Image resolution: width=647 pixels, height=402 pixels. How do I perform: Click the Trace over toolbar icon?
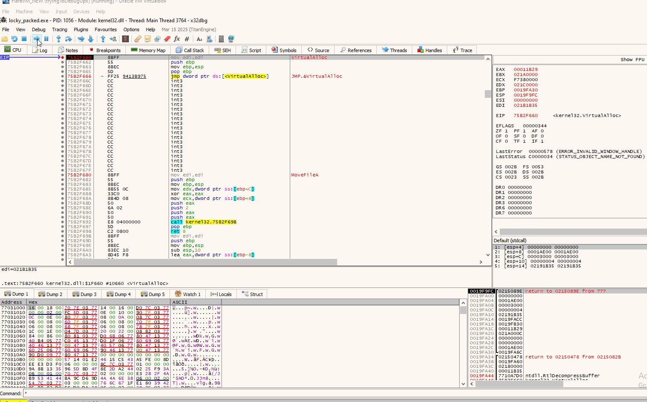click(90, 39)
